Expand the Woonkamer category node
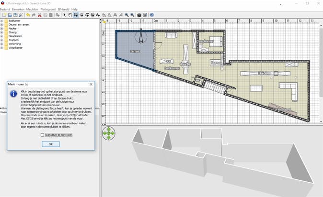 2,48
